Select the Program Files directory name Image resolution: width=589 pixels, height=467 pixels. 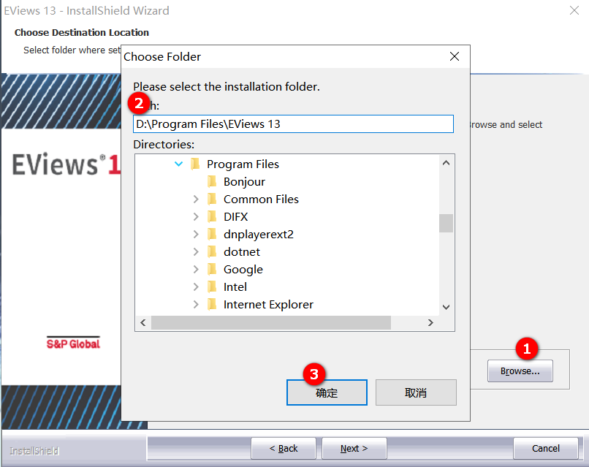(243, 164)
